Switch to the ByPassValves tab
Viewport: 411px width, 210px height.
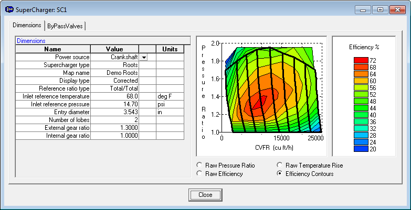click(65, 26)
